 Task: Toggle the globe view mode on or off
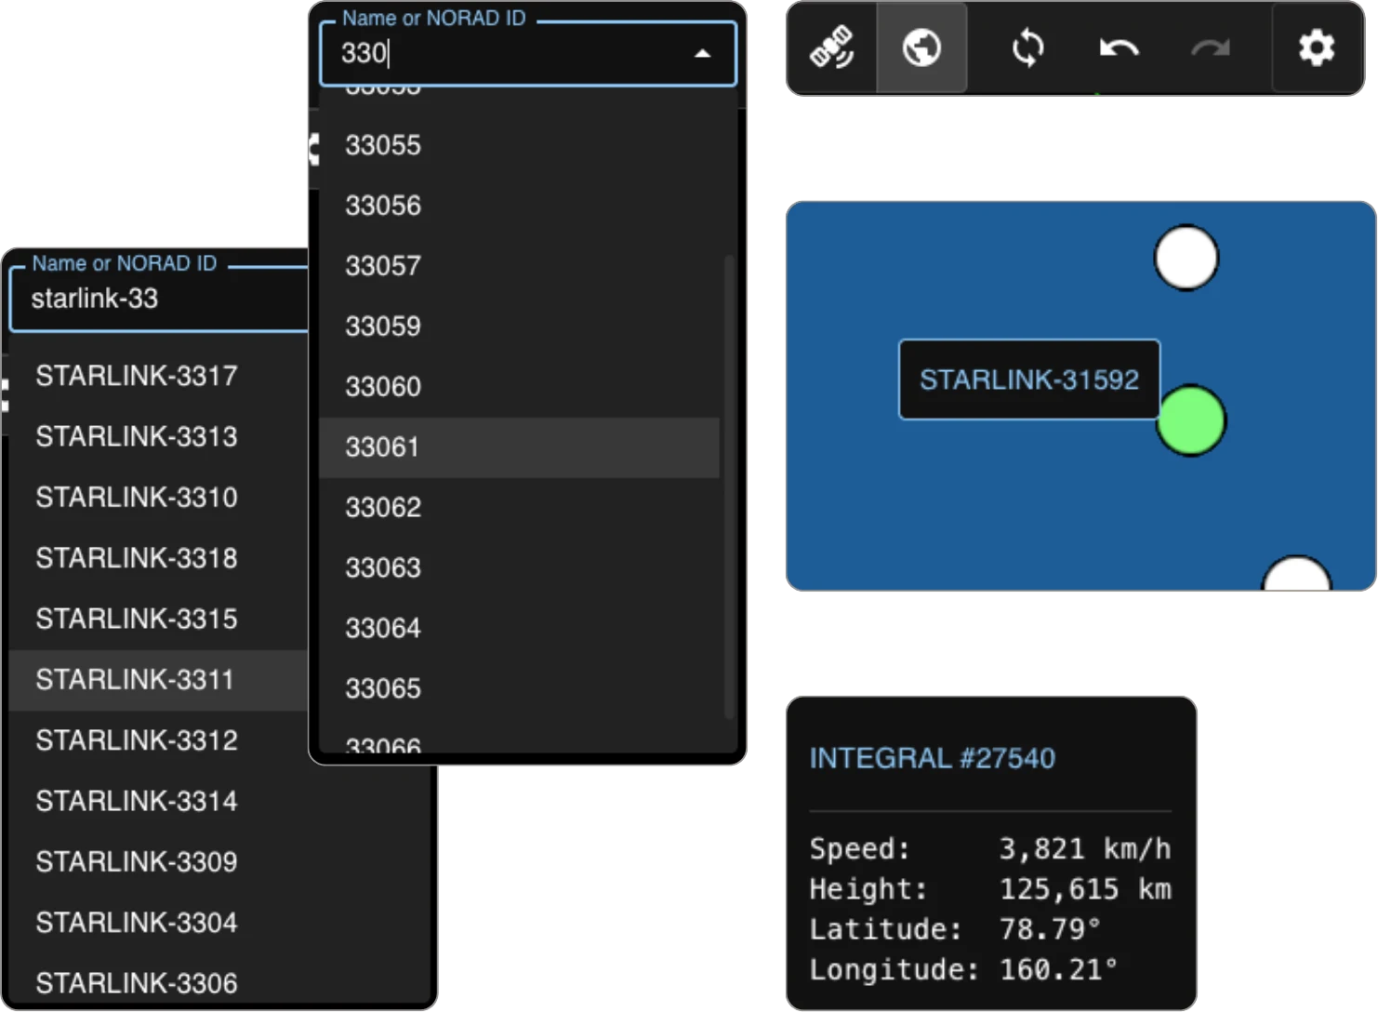[921, 48]
